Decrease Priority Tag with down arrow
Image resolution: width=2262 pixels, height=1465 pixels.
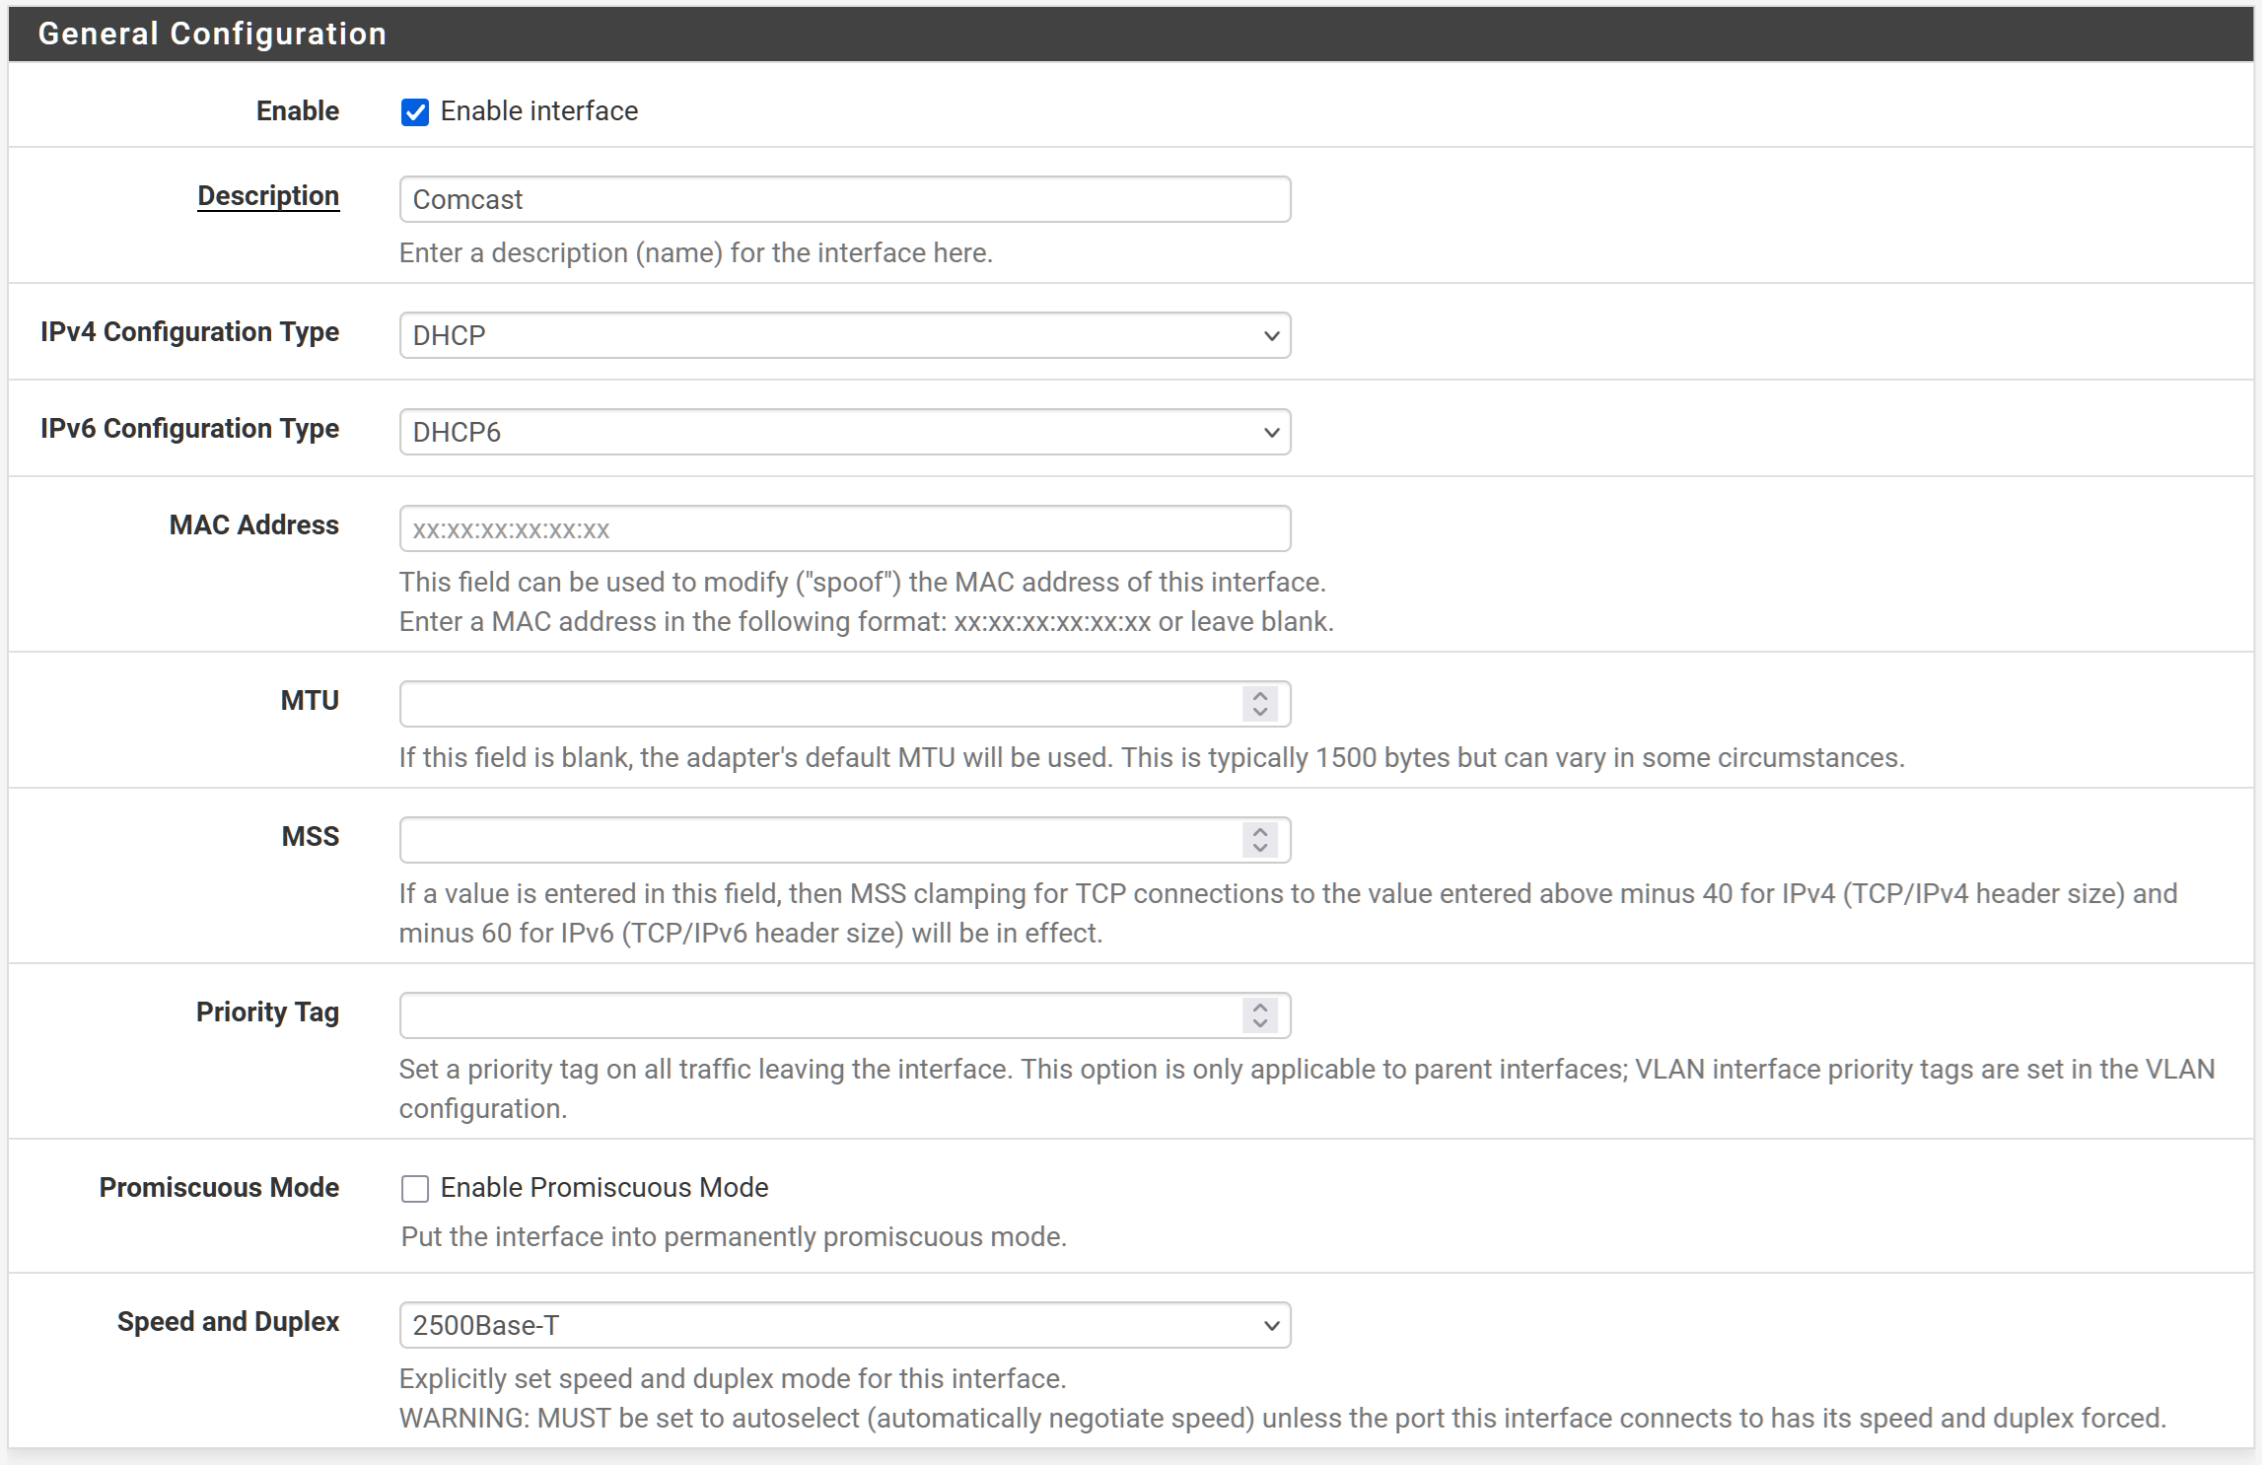pyautogui.click(x=1259, y=1024)
